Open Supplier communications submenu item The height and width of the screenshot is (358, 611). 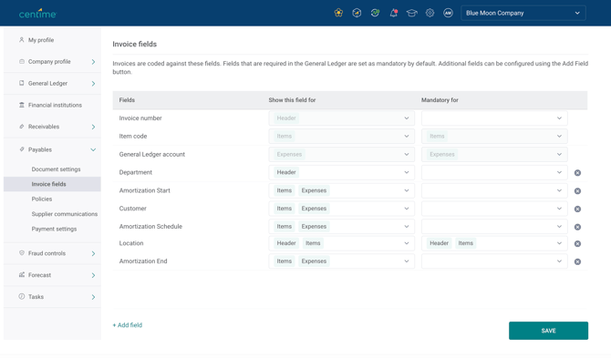65,214
